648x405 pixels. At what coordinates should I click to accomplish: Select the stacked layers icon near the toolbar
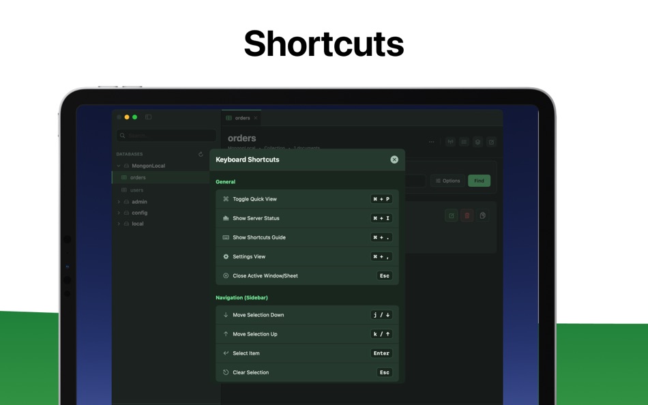click(478, 142)
